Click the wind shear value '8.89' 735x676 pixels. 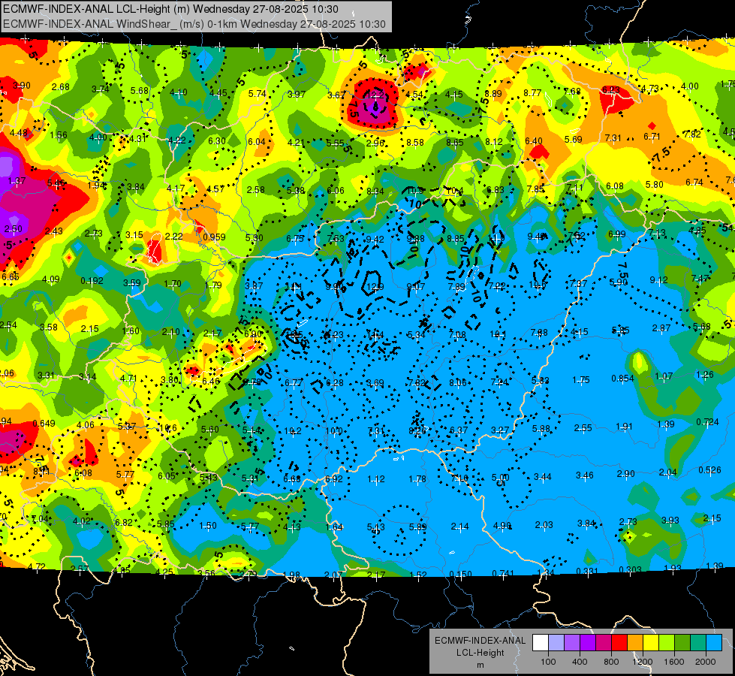(x=493, y=93)
